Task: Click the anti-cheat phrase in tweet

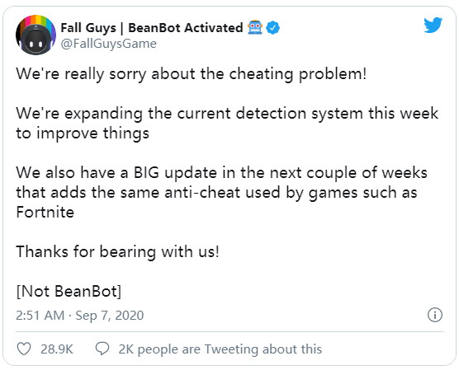Action: point(202,192)
